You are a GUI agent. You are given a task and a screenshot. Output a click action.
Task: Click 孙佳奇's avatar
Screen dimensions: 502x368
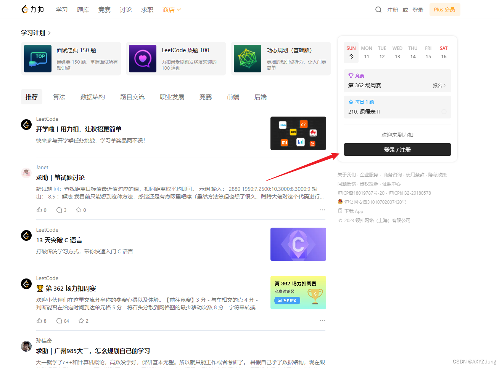point(26,346)
